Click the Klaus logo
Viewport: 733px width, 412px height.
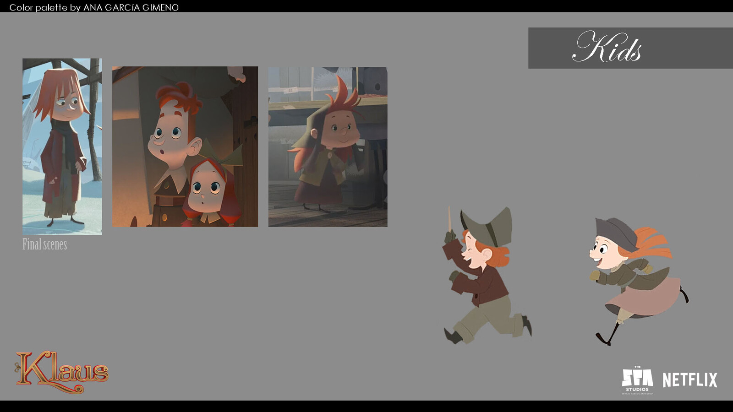(61, 372)
